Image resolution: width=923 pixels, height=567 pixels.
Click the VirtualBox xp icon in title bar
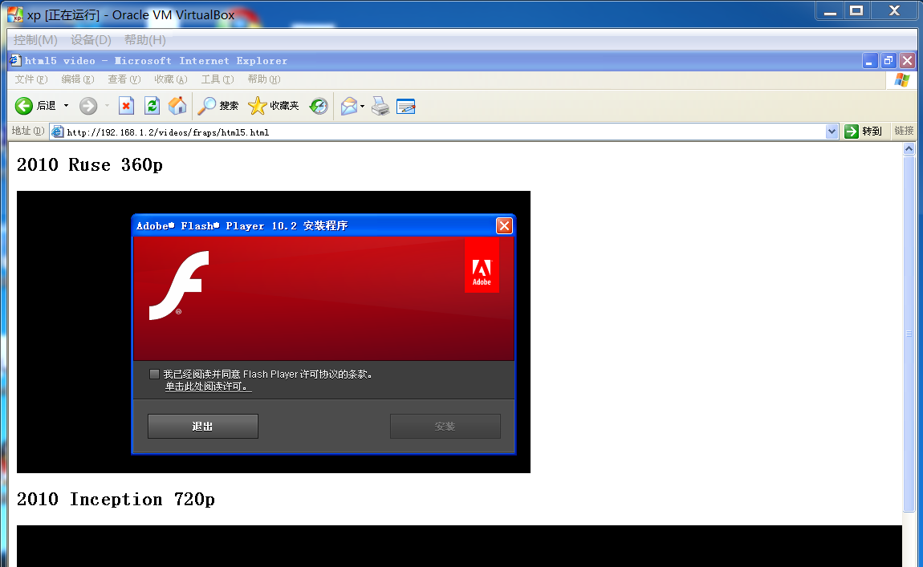point(15,14)
